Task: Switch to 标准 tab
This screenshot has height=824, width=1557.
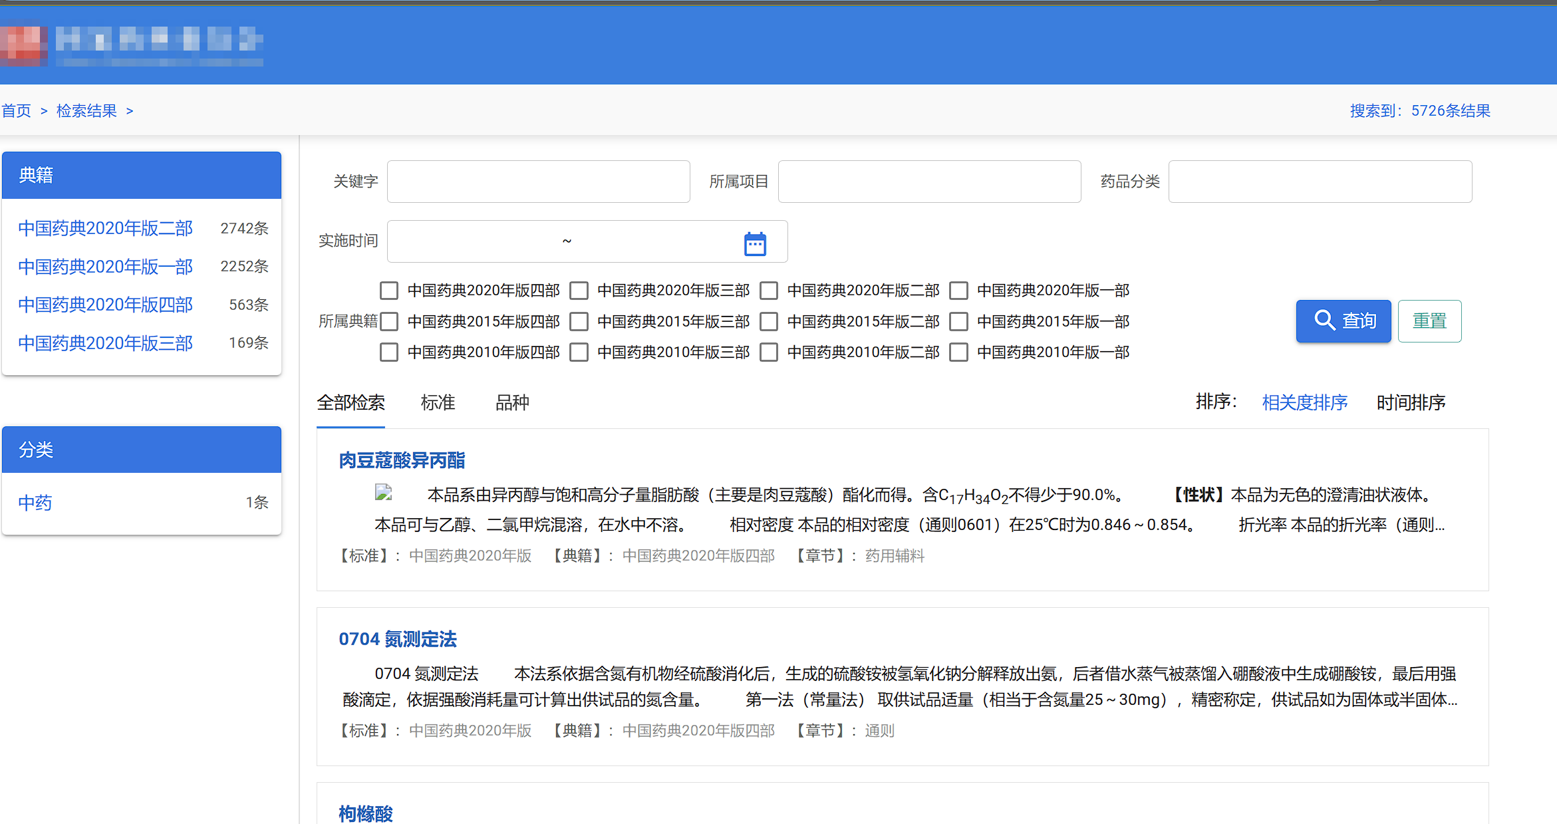Action: [x=438, y=402]
